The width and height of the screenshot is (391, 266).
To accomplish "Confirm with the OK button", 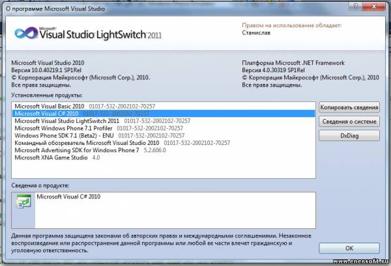I will point(349,248).
